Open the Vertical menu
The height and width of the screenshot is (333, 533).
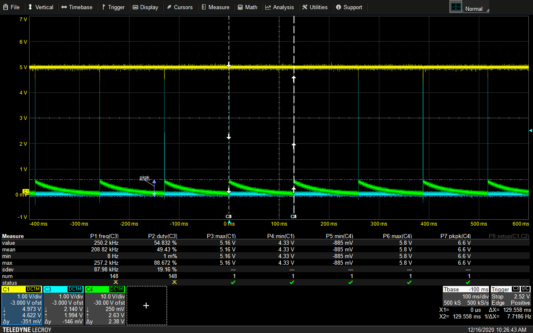point(40,7)
